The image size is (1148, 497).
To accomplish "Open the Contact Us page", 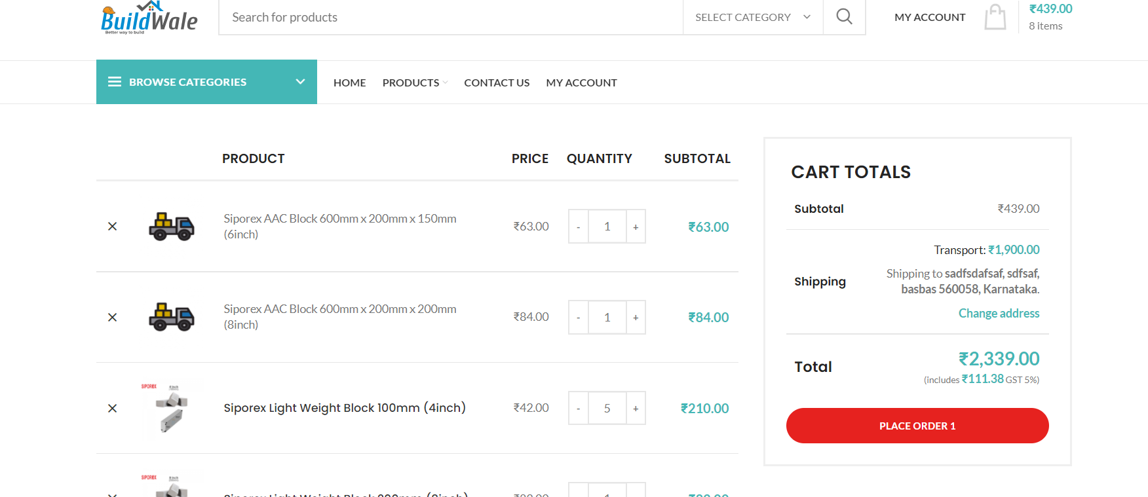I will [497, 83].
